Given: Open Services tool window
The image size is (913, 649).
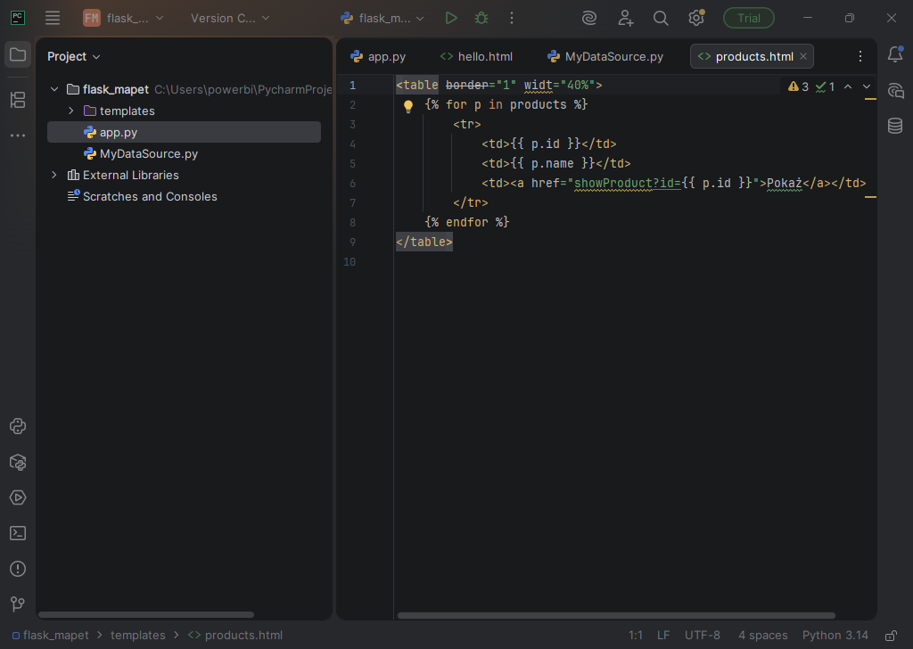Looking at the screenshot, I should pos(18,497).
